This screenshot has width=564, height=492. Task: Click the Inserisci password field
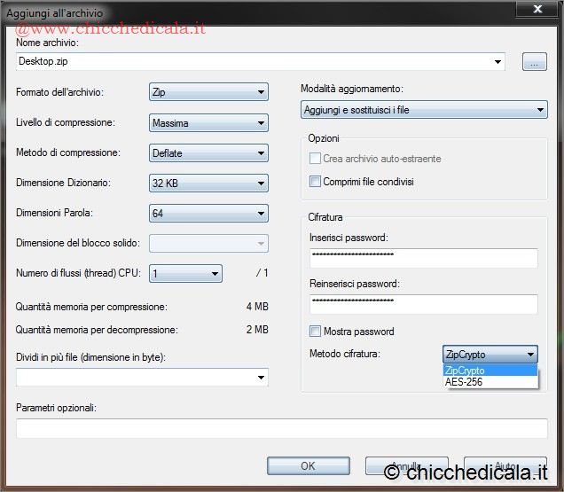pyautogui.click(x=424, y=258)
